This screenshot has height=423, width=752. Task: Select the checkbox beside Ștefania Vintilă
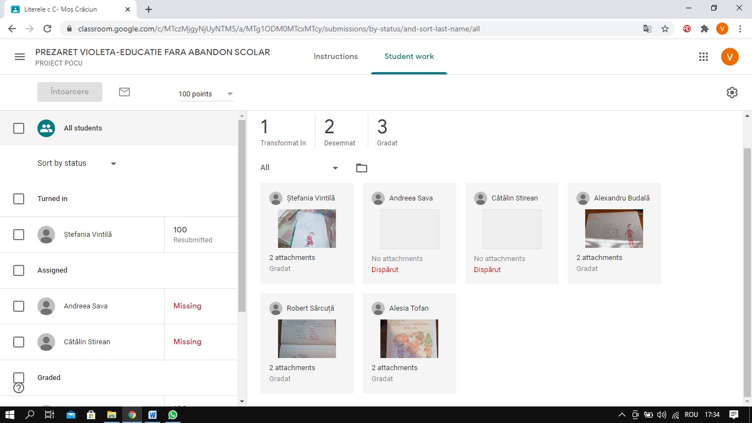pyautogui.click(x=19, y=235)
